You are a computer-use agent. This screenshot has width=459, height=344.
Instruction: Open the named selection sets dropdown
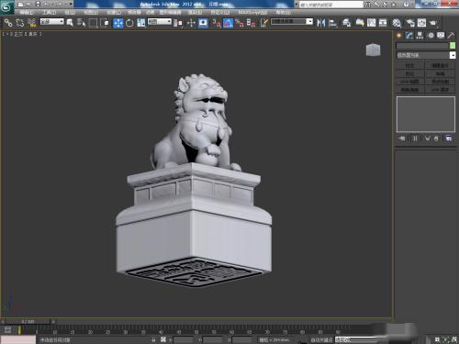coord(292,21)
